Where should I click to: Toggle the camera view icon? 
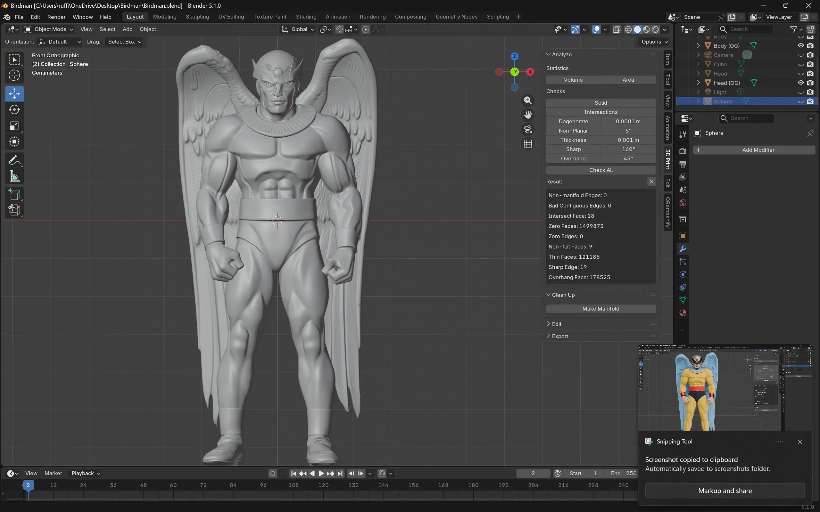527,129
